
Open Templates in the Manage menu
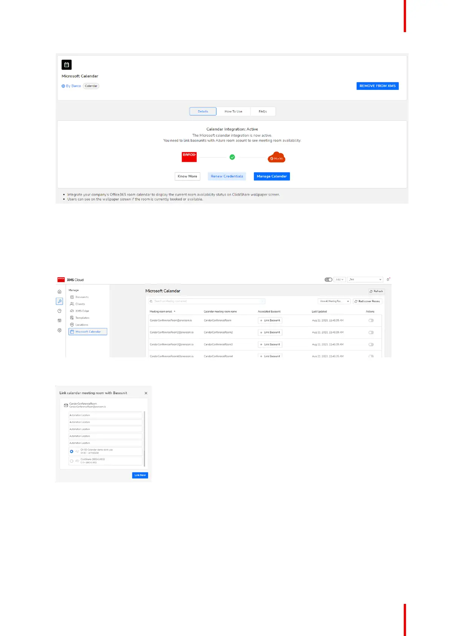82,318
